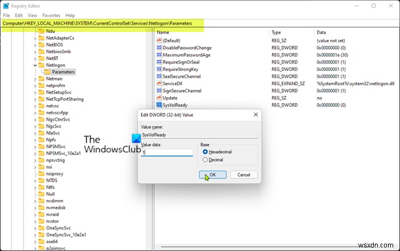This screenshot has height=251, width=400.
Task: Click the nvraid folder icon
Action: click(41, 214)
